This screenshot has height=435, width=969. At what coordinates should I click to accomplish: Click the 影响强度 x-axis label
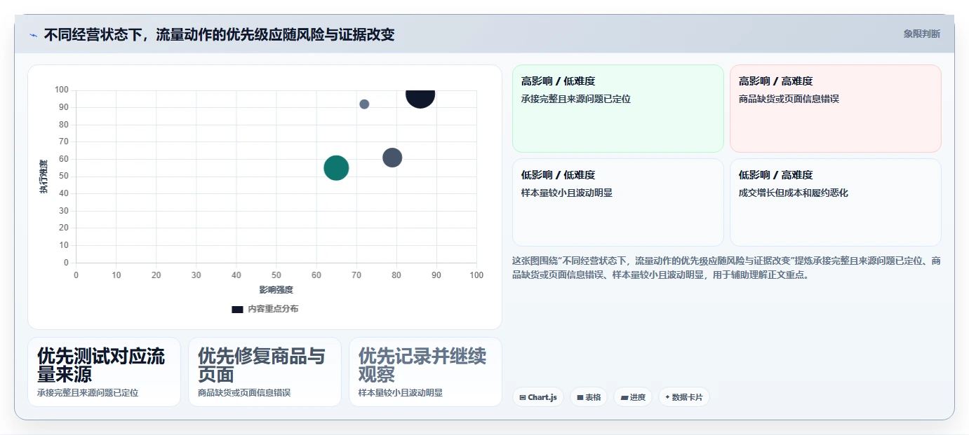276,290
